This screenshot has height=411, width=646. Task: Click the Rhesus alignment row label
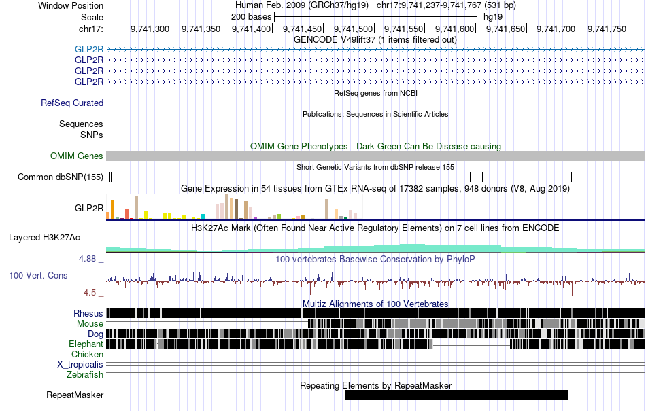tap(88, 313)
